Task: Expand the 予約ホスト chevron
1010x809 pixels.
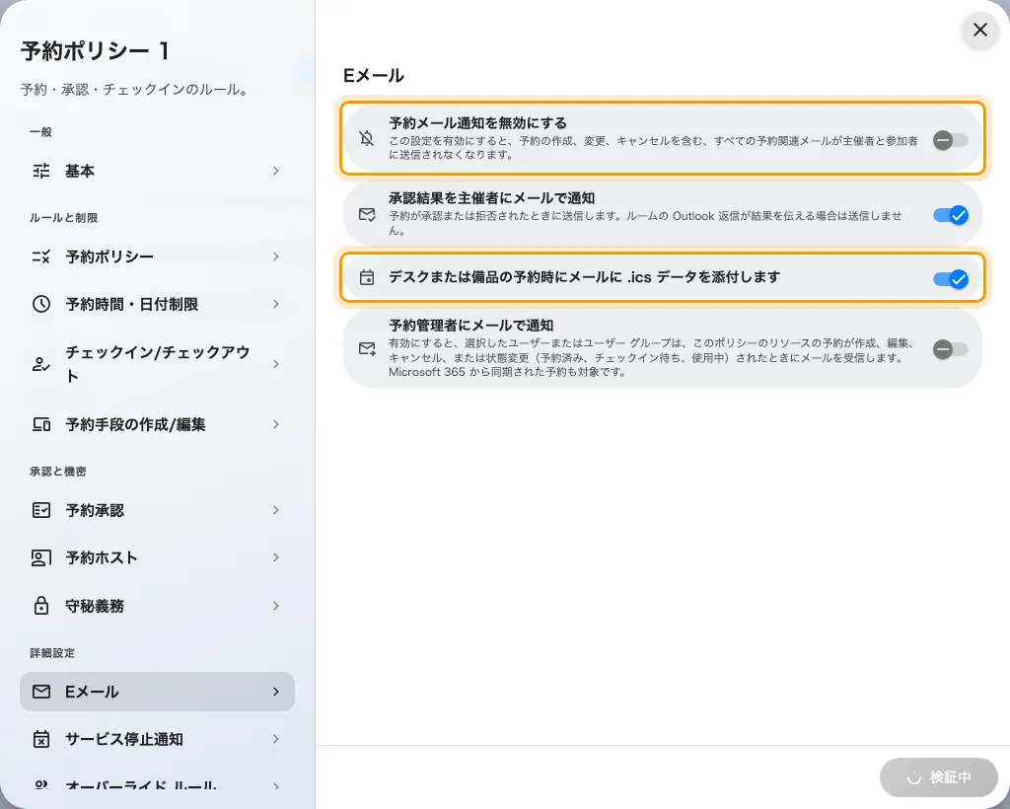Action: 276,557
